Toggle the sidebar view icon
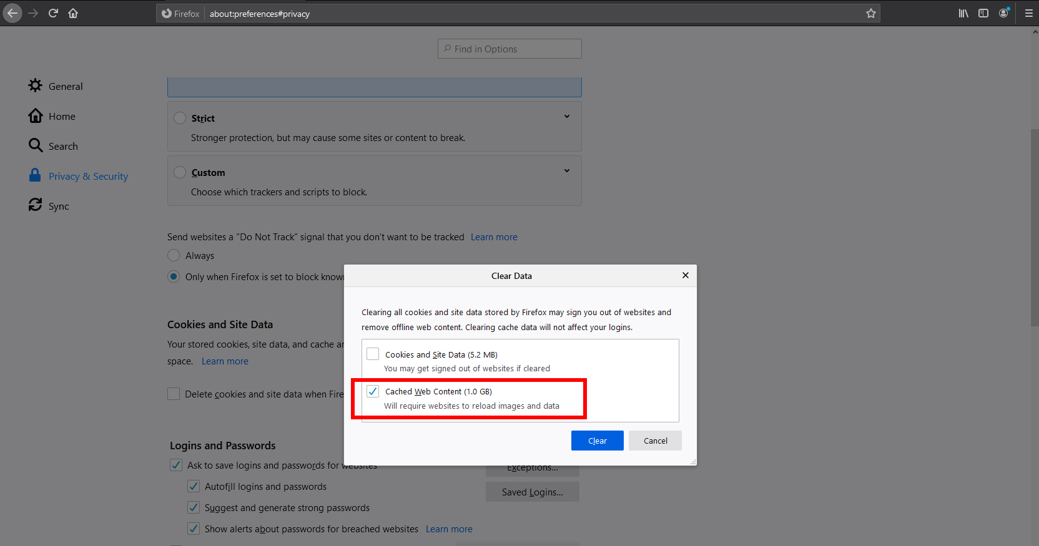This screenshot has width=1039, height=546. point(983,13)
